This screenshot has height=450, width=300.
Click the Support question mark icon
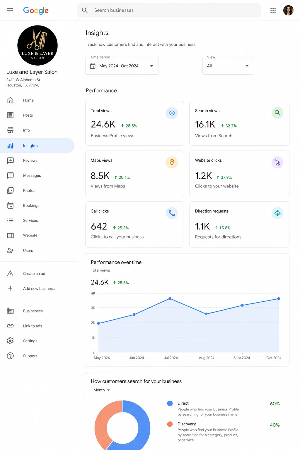tap(10, 356)
